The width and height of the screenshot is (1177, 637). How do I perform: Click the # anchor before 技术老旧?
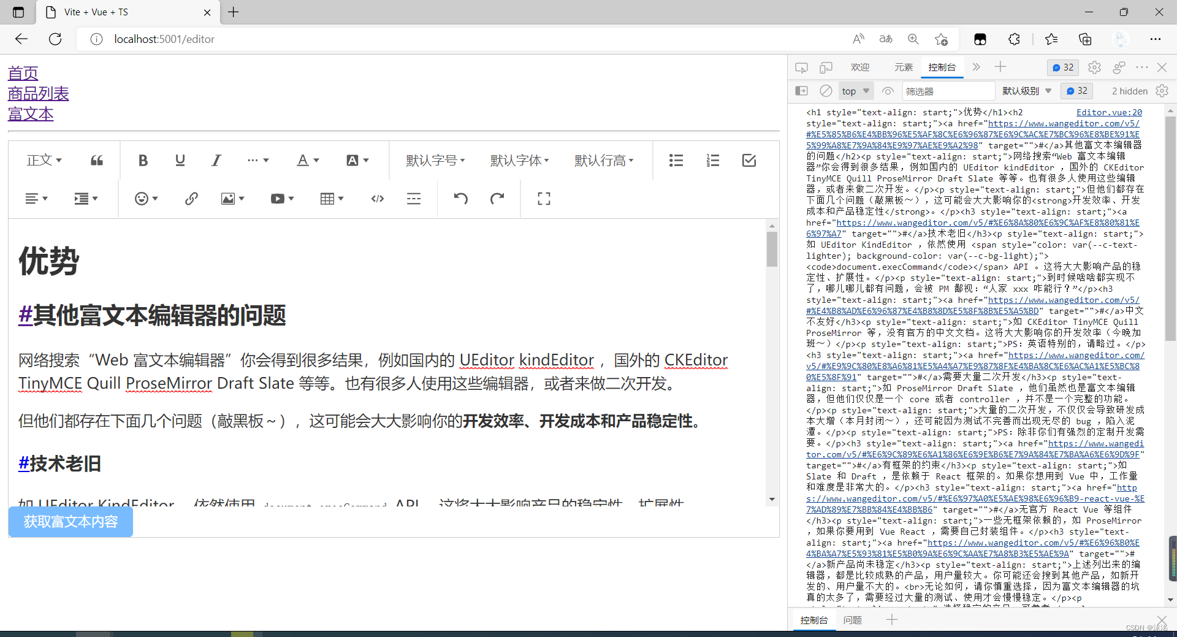(x=24, y=463)
